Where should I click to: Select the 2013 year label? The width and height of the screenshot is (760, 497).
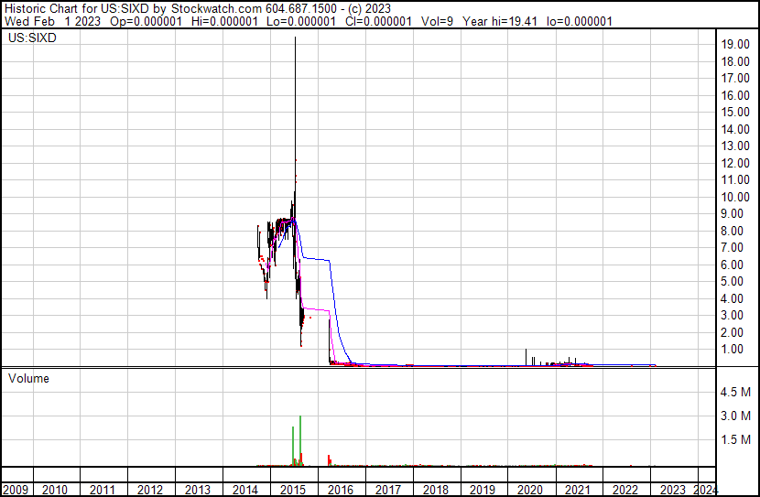[x=197, y=490]
